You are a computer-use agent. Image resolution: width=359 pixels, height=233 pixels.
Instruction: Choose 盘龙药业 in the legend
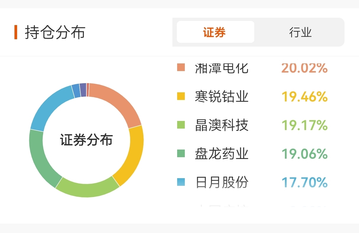click(x=221, y=154)
